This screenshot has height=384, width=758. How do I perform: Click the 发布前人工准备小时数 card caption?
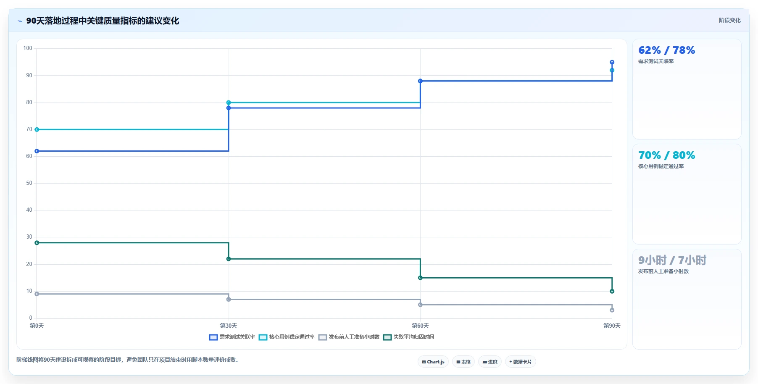[x=663, y=271]
